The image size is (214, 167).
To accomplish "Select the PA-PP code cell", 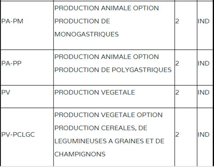I will click(11, 64).
